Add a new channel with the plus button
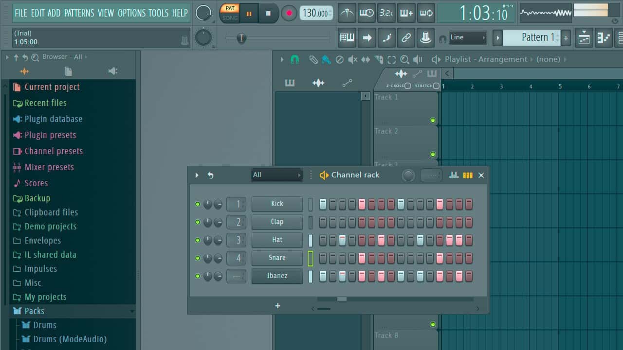The image size is (623, 350). pos(277,306)
